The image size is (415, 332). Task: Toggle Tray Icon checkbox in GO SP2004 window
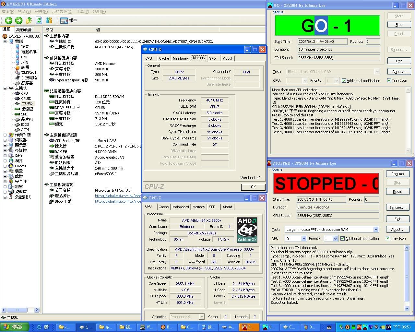389,80
